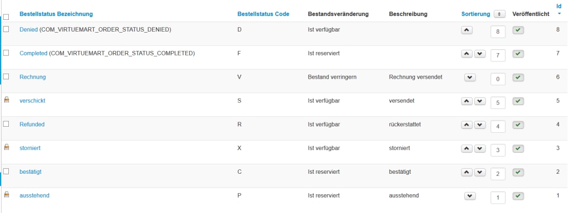
Task: Click the lock icon beside storniert
Action: coord(6,147)
